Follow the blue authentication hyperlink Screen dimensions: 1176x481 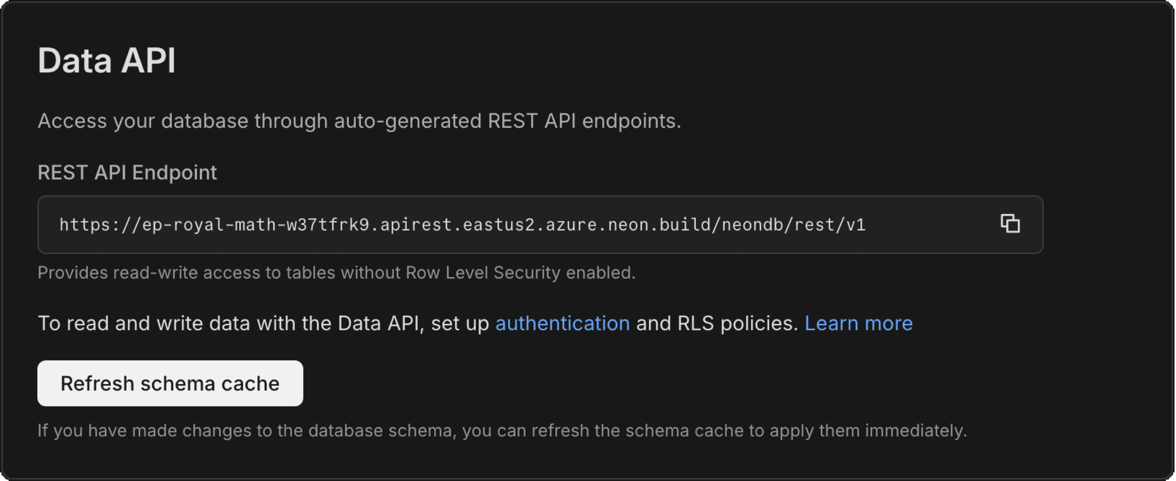click(x=563, y=323)
